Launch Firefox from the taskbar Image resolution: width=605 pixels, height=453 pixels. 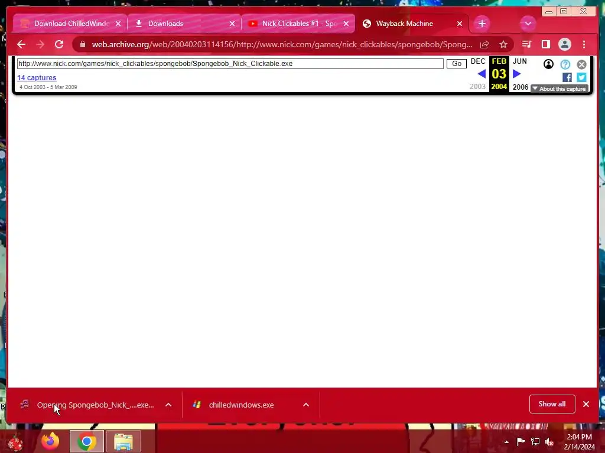51,441
